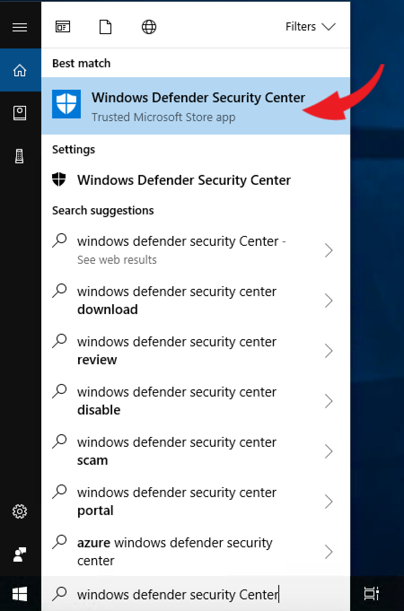Viewport: 404px width, 611px height.
Task: Open Windows Defender Security Center settings entry
Action: click(x=184, y=180)
